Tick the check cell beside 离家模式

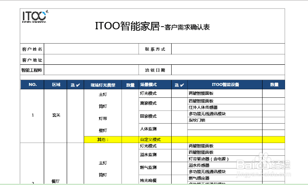179,104
